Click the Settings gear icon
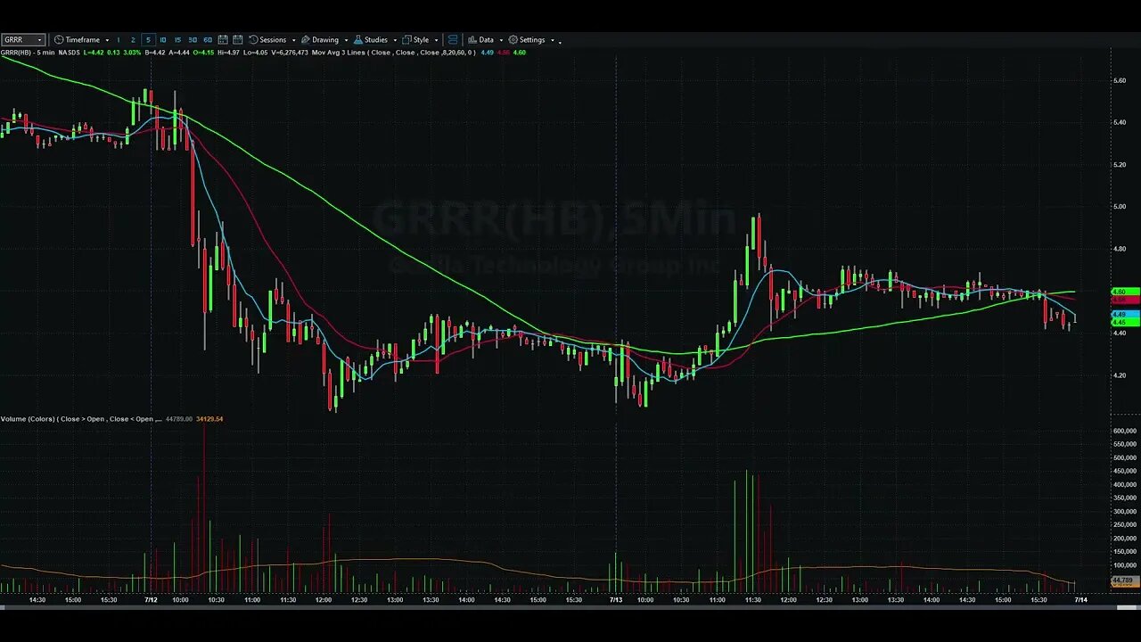Screen dimensions: 1141x642 point(513,39)
